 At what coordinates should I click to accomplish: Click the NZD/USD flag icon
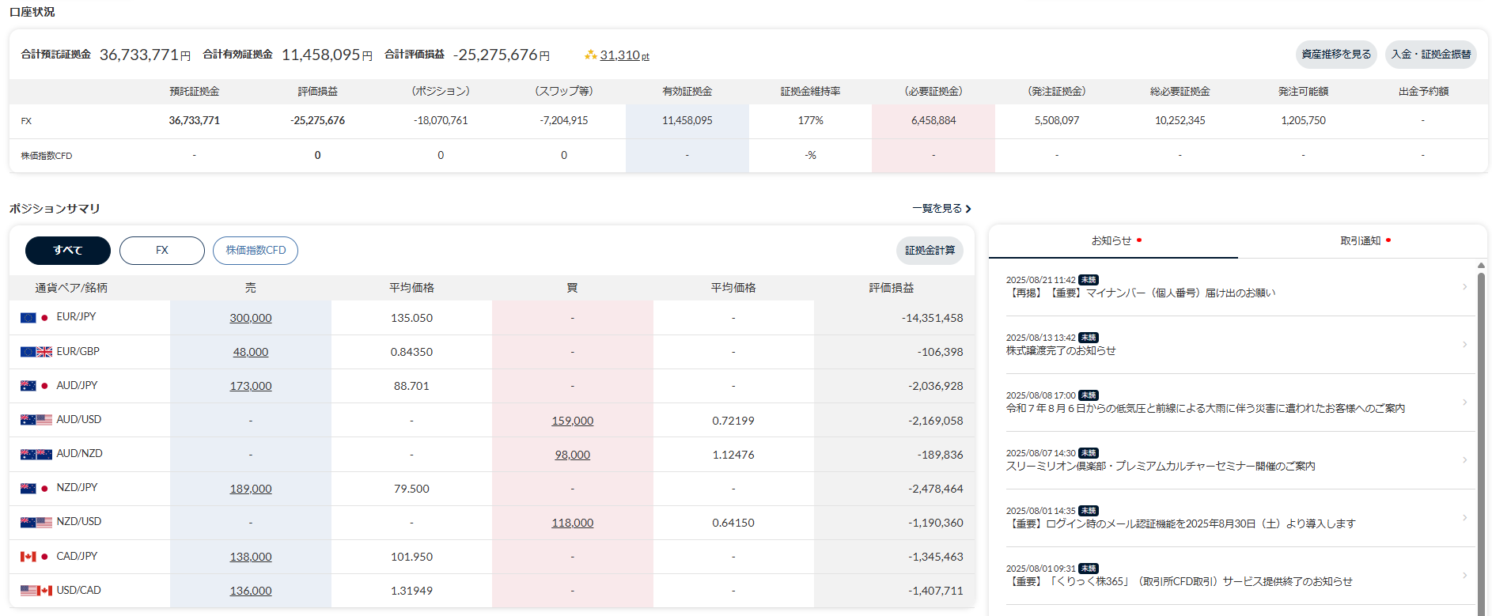[x=36, y=522]
